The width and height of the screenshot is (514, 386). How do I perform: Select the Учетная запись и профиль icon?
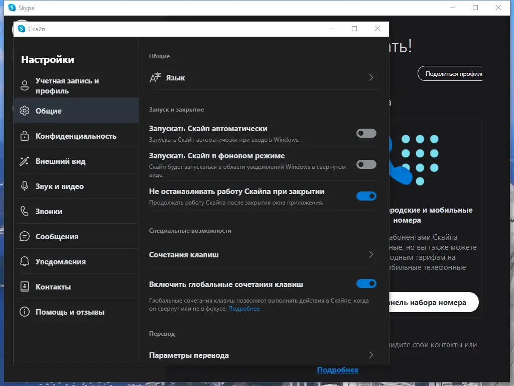coord(24,85)
